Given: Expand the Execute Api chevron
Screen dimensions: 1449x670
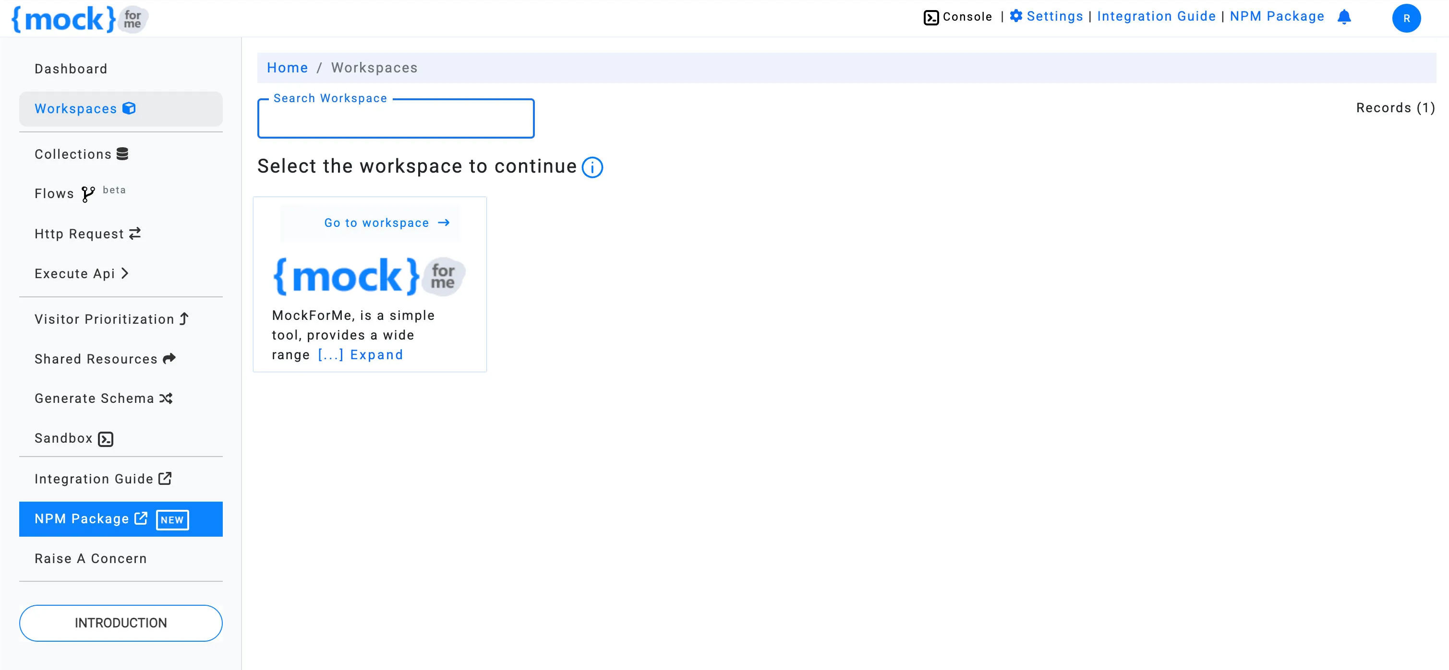Looking at the screenshot, I should [x=125, y=273].
